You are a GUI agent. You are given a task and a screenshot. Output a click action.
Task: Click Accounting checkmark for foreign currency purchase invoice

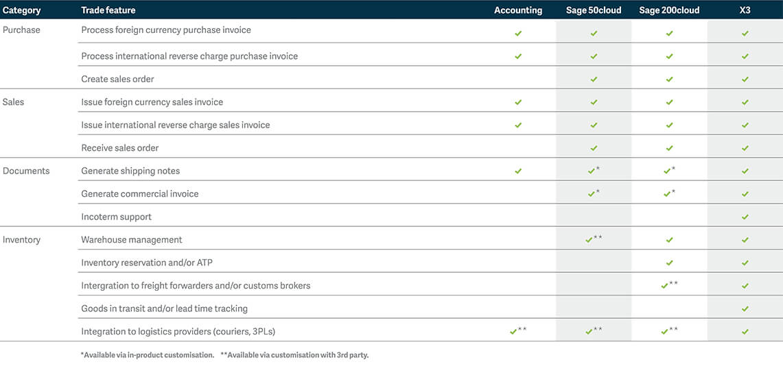518,33
